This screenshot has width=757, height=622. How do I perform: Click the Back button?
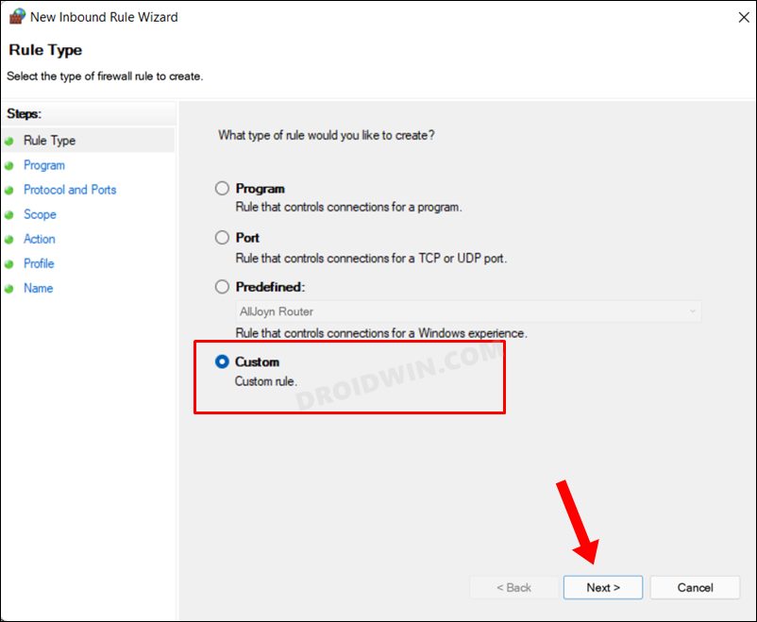point(513,587)
